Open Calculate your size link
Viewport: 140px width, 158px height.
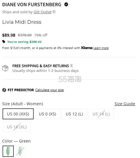(49, 90)
